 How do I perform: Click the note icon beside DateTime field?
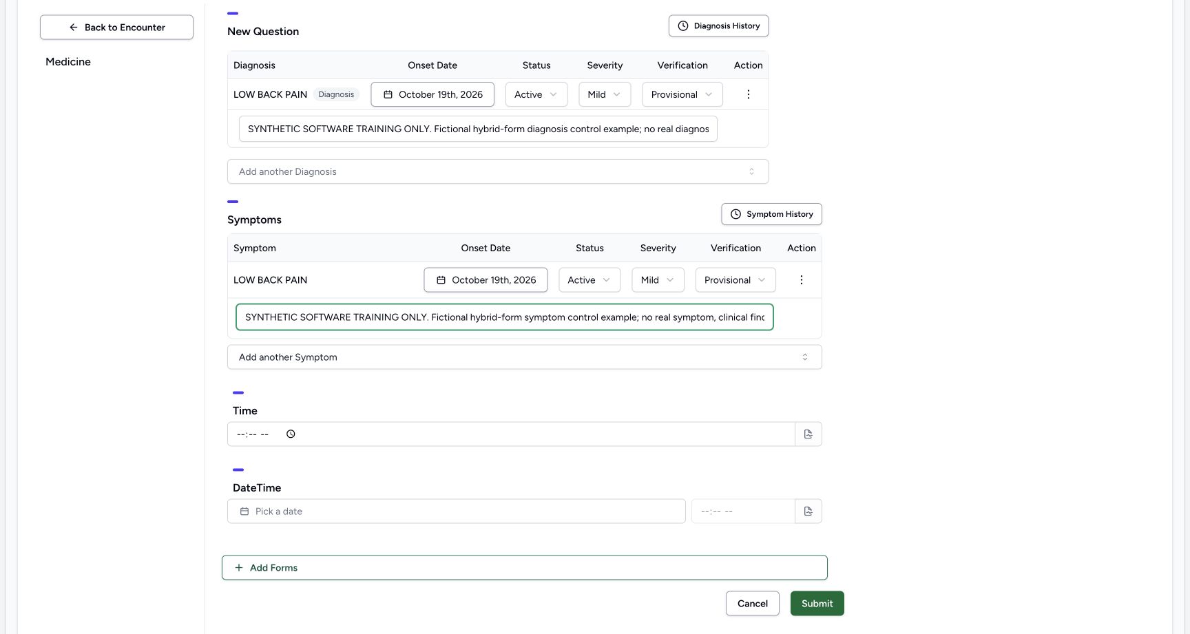(x=808, y=511)
